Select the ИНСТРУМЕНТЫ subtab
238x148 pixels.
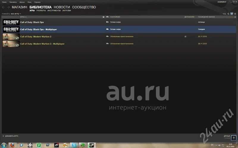[x=54, y=11]
